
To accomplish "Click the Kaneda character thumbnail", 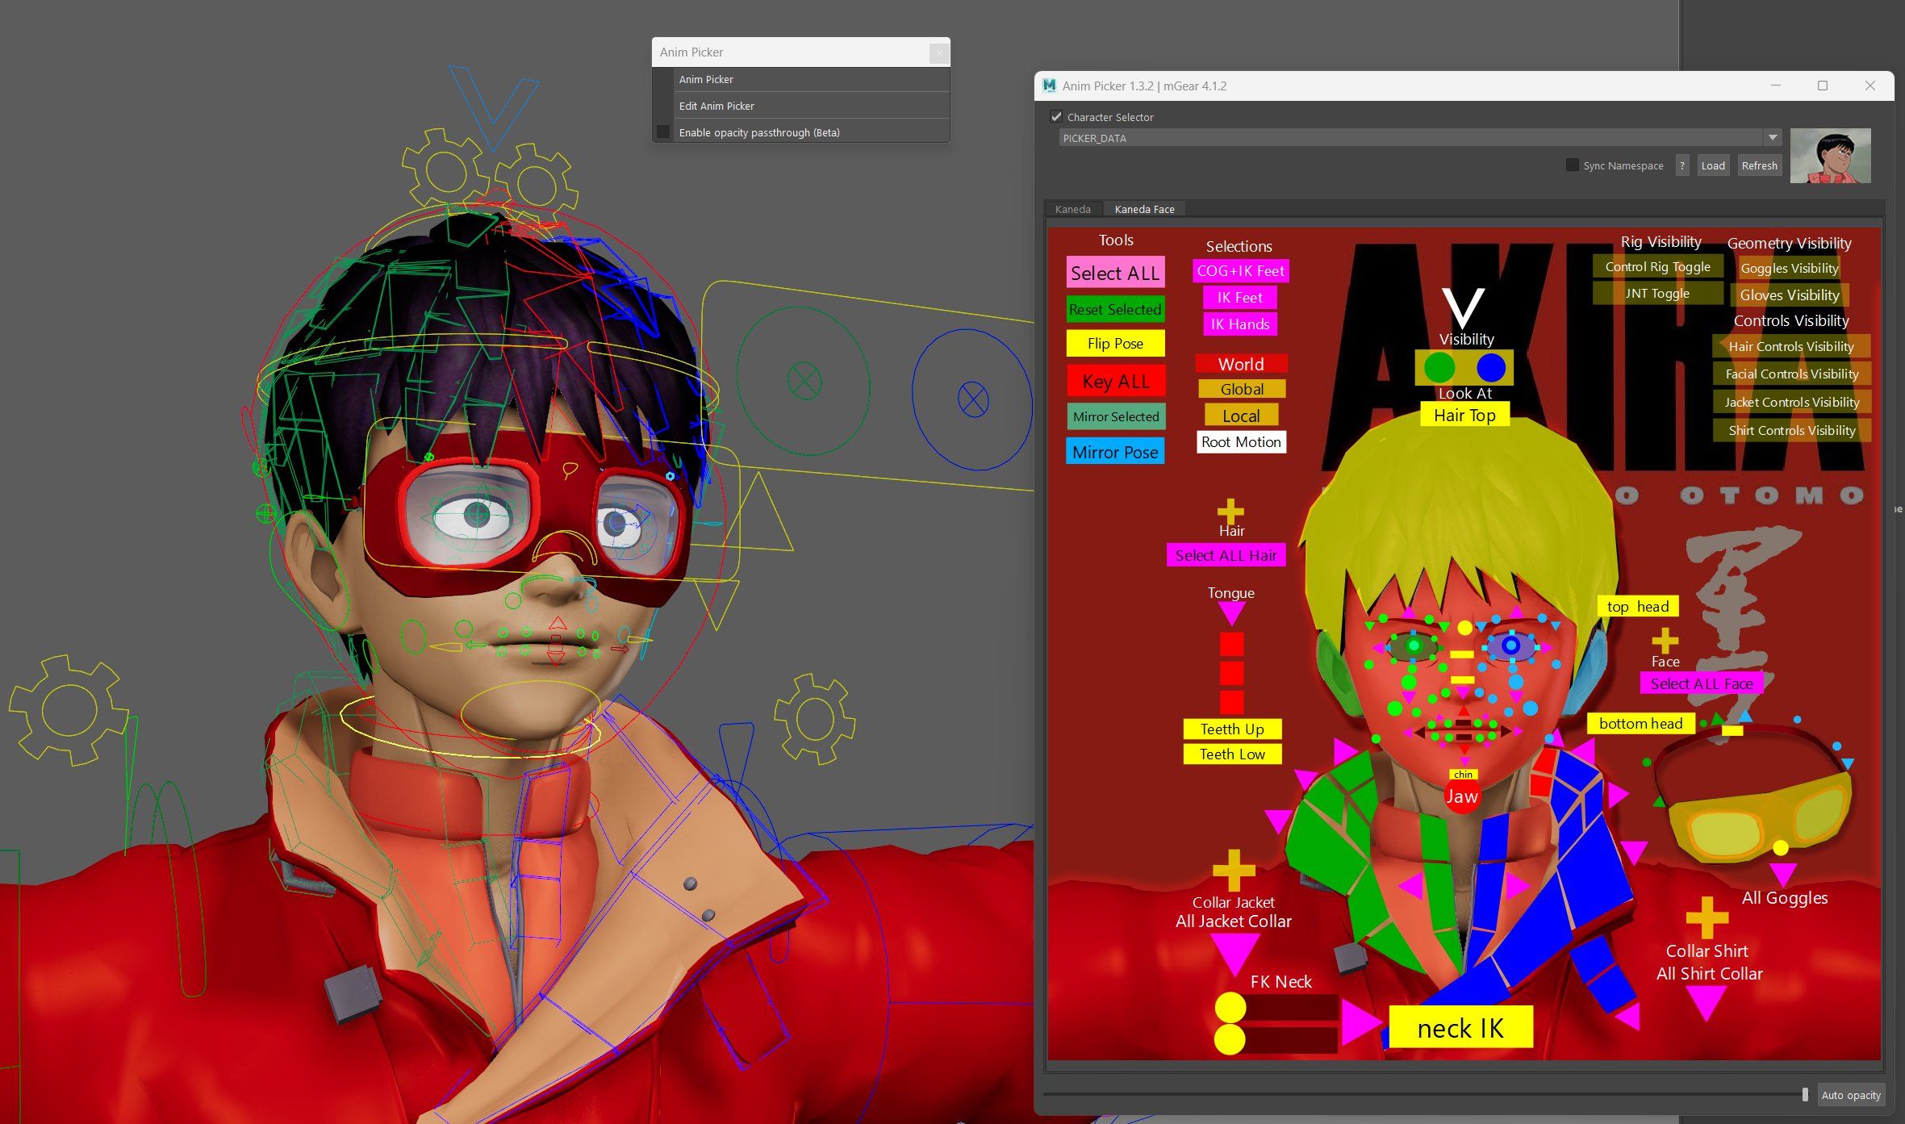I will click(x=1830, y=156).
